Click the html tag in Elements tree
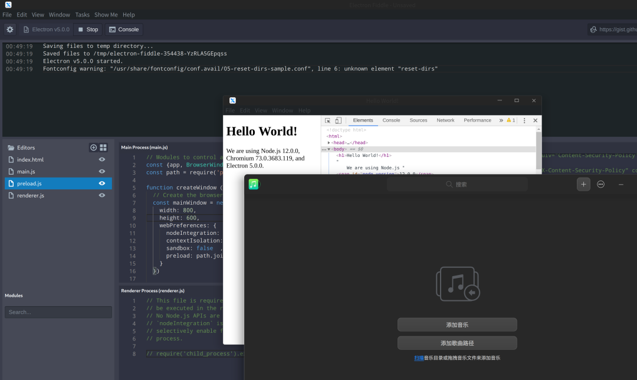Screen dimensions: 637x380 coord(334,136)
